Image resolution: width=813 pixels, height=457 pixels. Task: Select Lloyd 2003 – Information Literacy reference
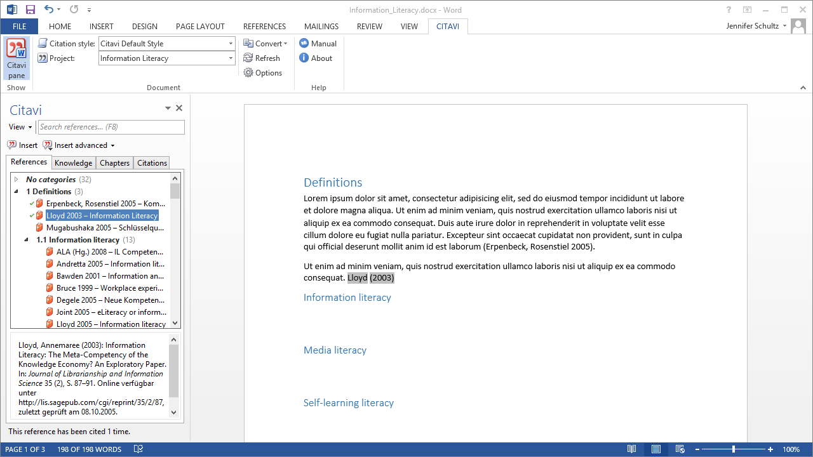(x=102, y=215)
